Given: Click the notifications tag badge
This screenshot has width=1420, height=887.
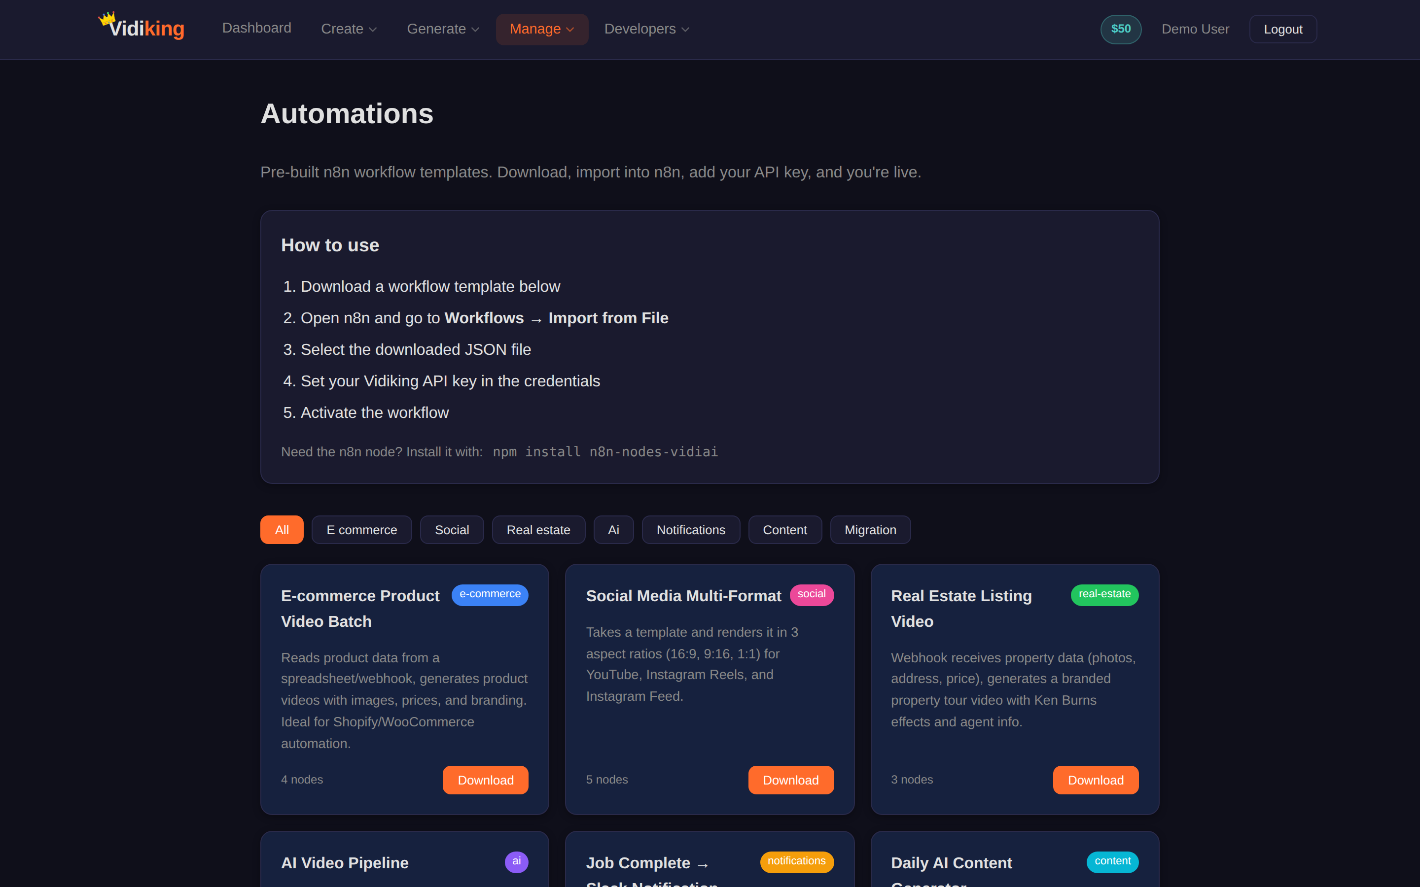Looking at the screenshot, I should click(x=796, y=861).
